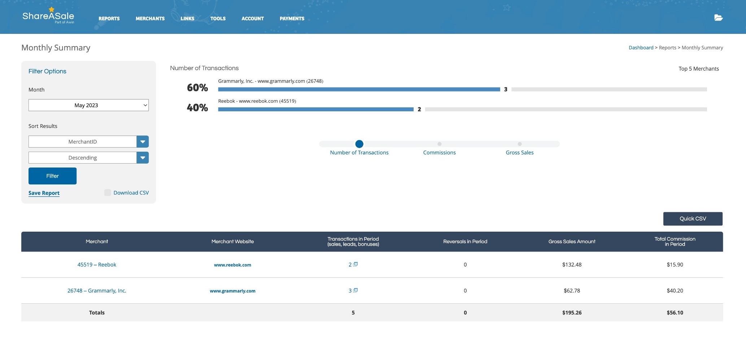Open the Payments menu
The height and width of the screenshot is (339, 746).
click(x=292, y=18)
